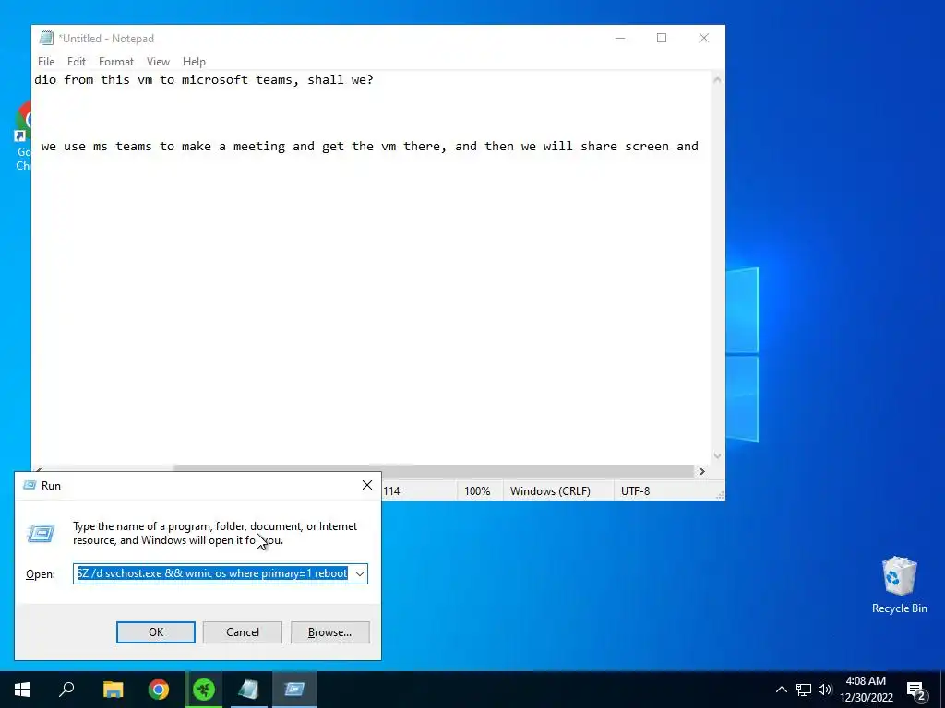Open the Format menu in Notepad
945x708 pixels.
pyautogui.click(x=115, y=62)
